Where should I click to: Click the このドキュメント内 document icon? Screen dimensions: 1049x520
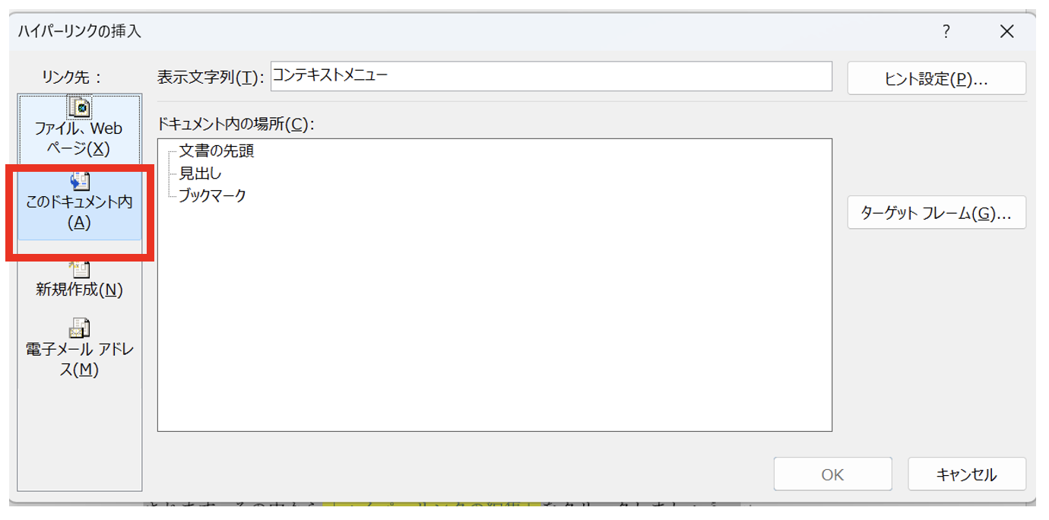pyautogui.click(x=79, y=182)
